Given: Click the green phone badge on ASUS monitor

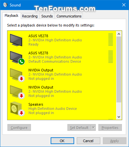Looking at the screenshot, I should pyautogui.click(x=21, y=62).
